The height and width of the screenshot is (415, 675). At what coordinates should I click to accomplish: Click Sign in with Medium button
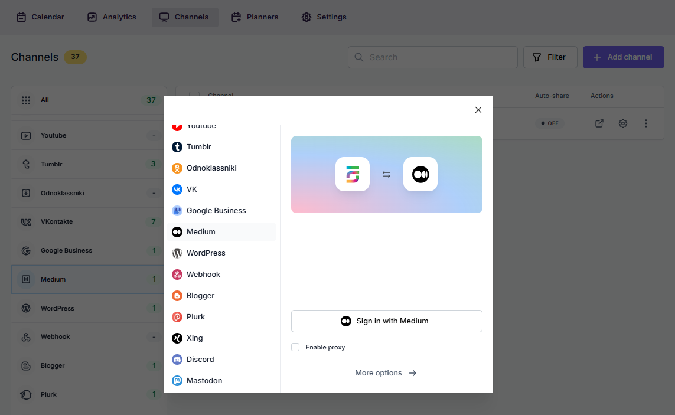(387, 321)
